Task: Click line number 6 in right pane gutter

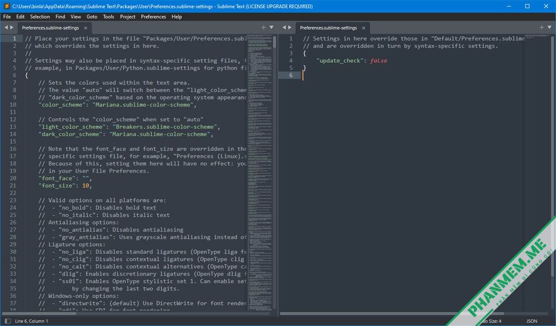Action: tap(291, 76)
